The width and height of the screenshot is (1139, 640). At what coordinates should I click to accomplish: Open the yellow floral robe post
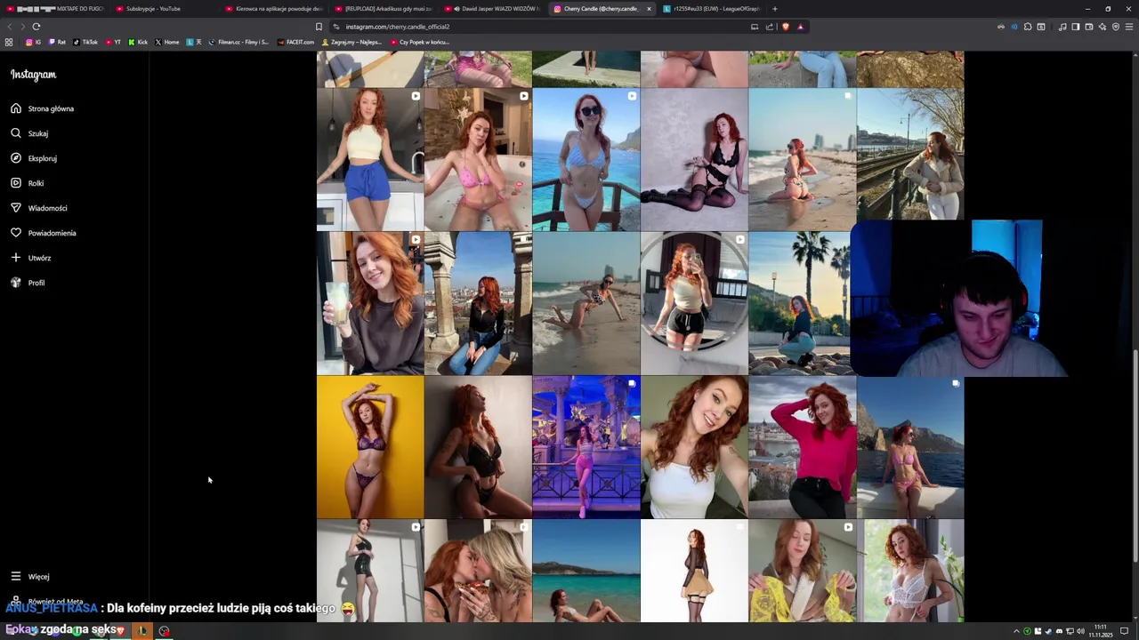point(802,571)
